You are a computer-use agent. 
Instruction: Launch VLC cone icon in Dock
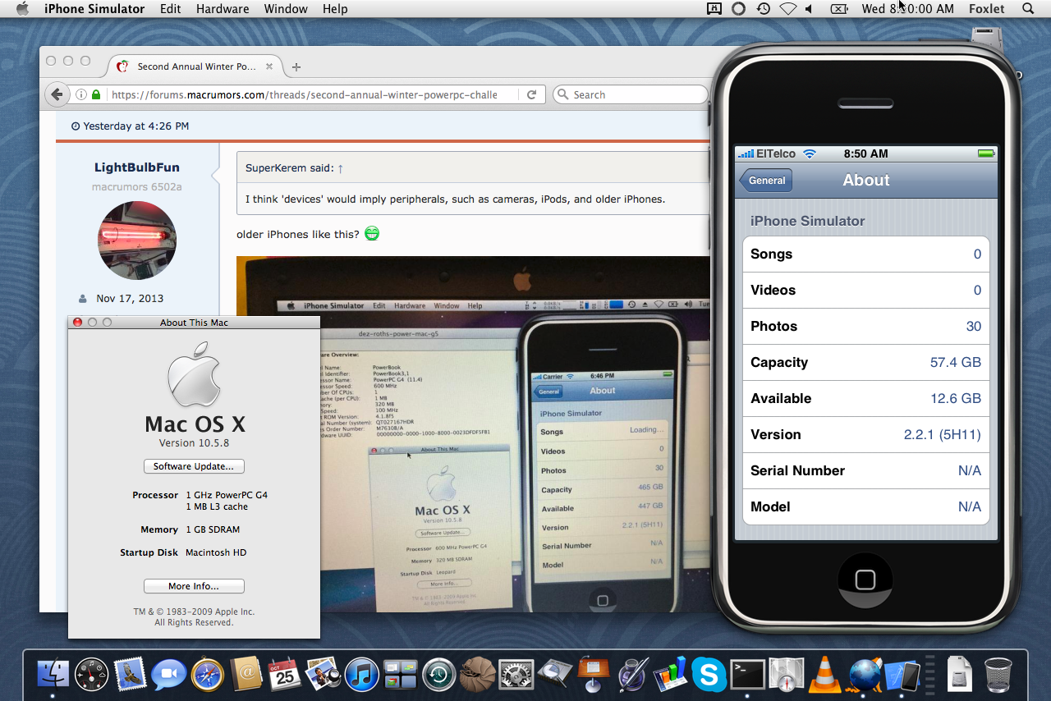(x=824, y=675)
